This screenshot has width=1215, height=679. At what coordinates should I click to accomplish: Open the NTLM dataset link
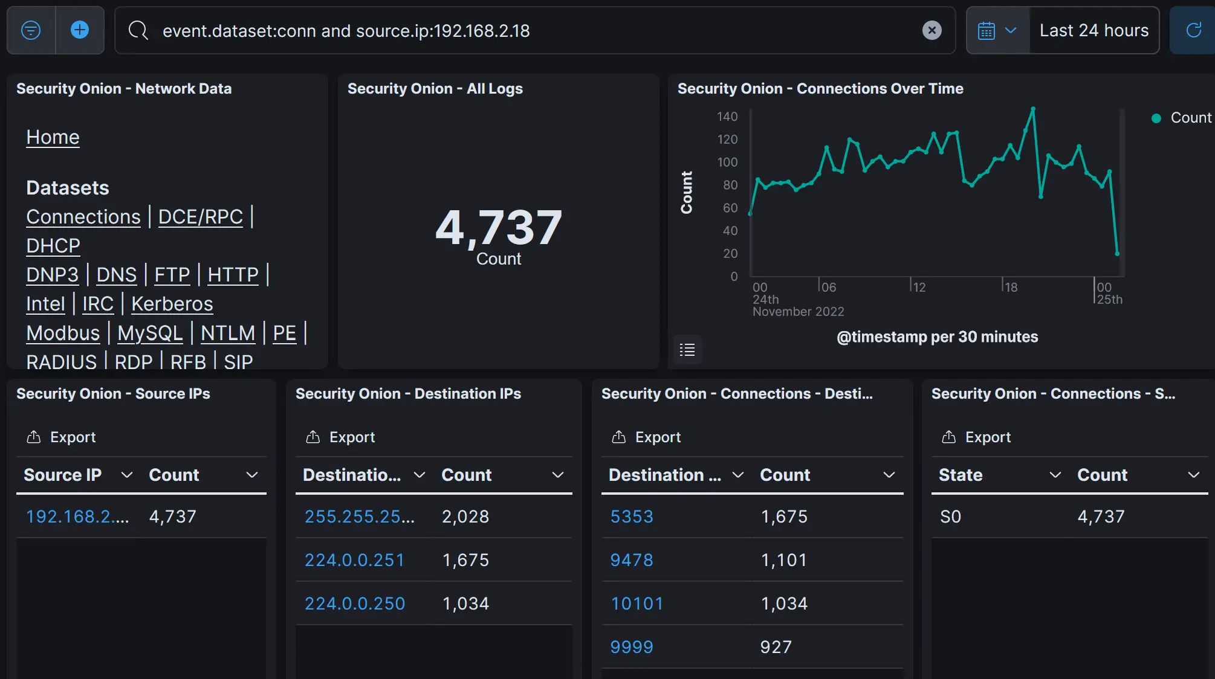click(228, 333)
